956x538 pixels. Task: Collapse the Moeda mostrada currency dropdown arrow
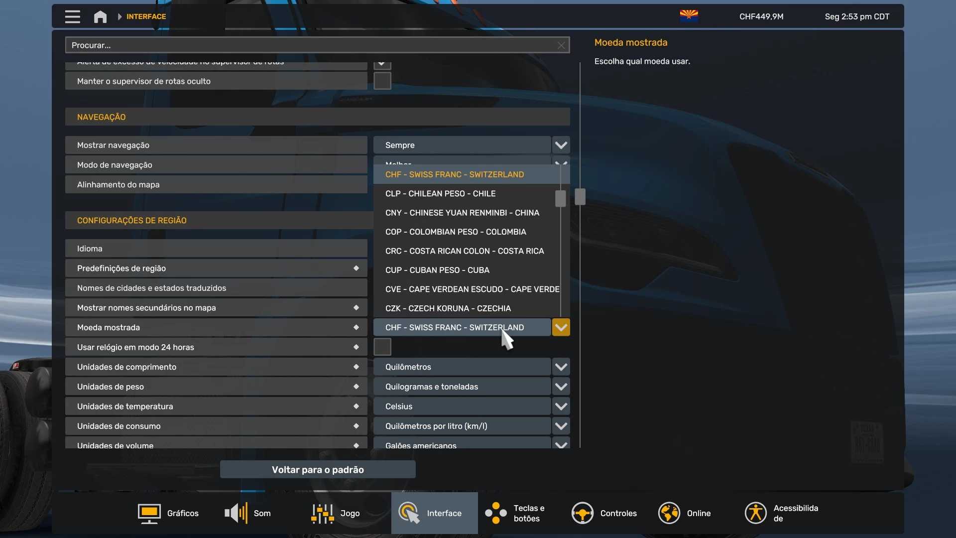click(x=561, y=327)
